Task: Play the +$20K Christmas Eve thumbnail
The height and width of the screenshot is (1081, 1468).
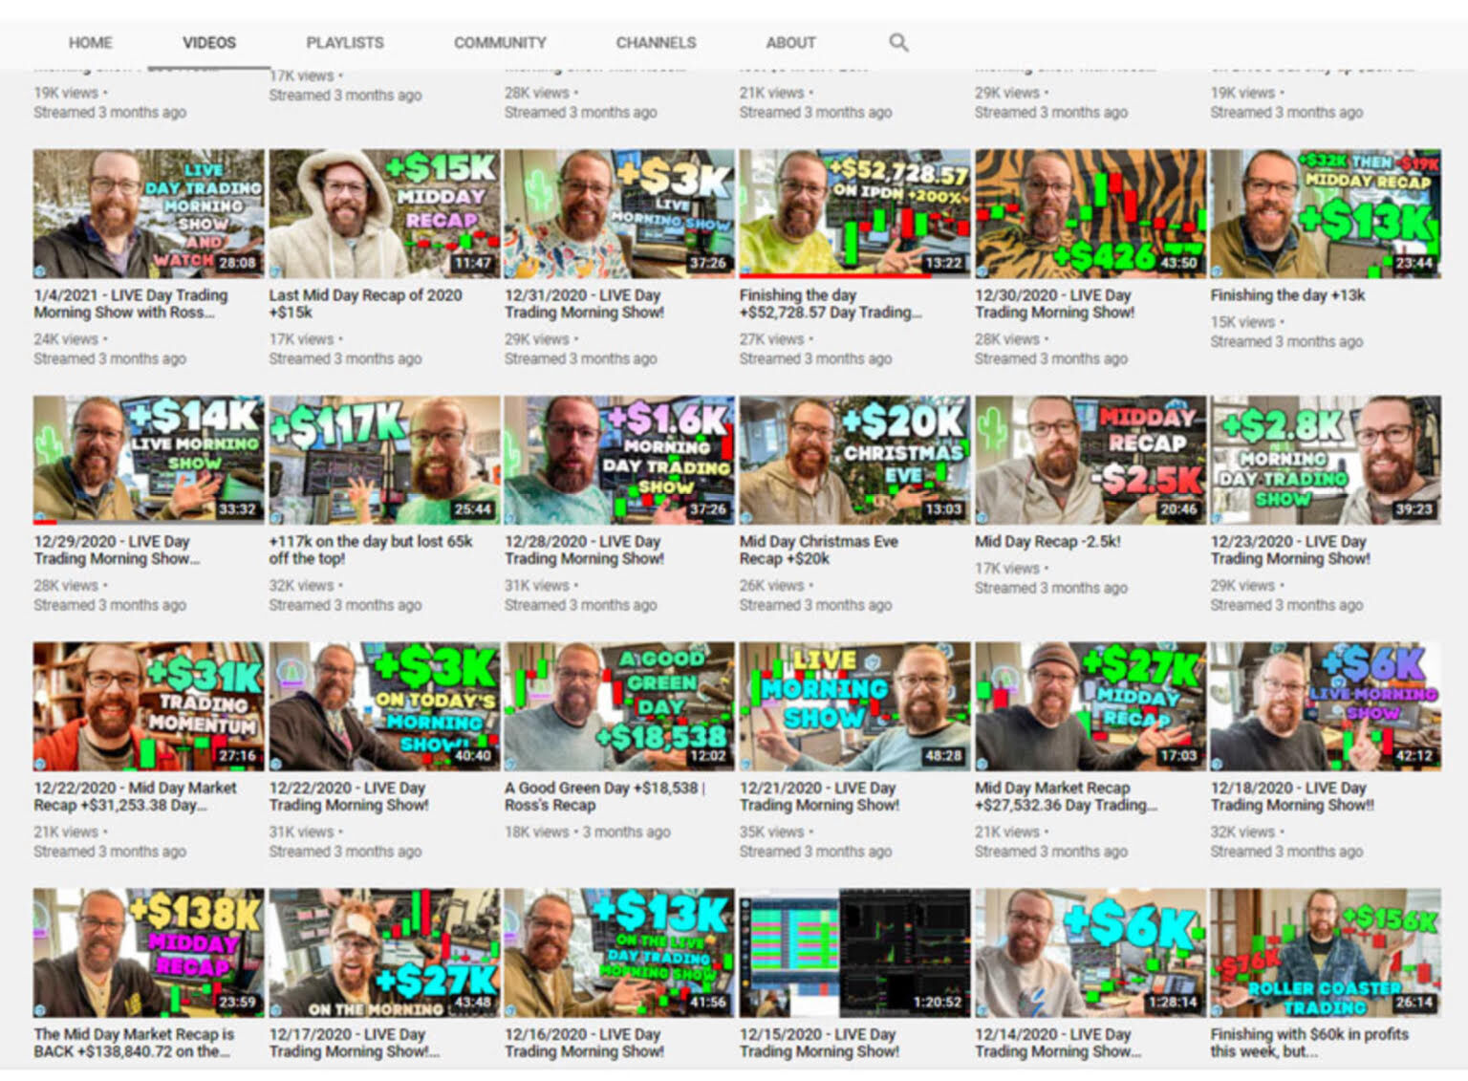Action: pyautogui.click(x=853, y=460)
